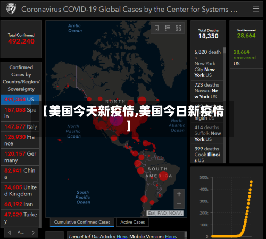Click the large red circle over Brazil

point(163,176)
